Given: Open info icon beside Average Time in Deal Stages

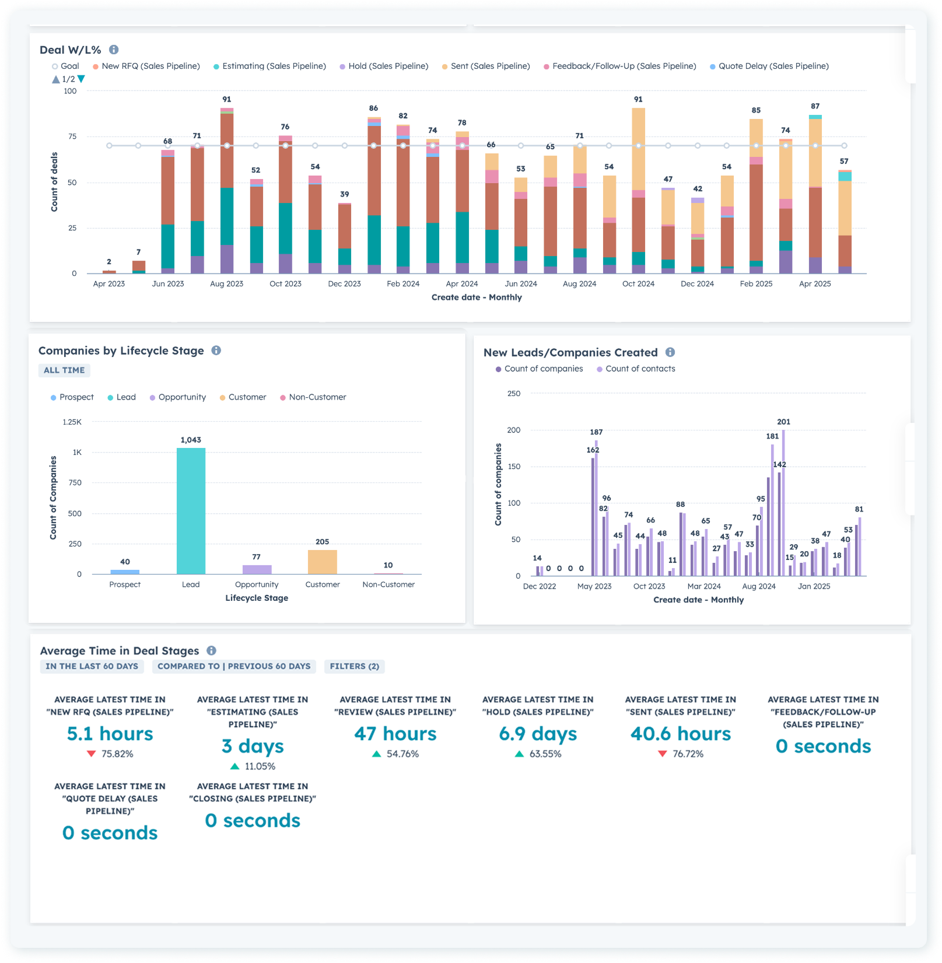Looking at the screenshot, I should (212, 650).
